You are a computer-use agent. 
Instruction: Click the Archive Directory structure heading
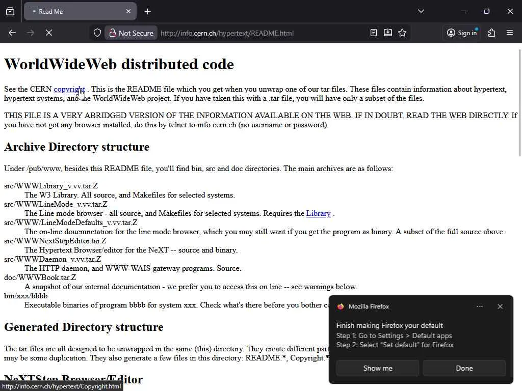[x=76, y=147]
